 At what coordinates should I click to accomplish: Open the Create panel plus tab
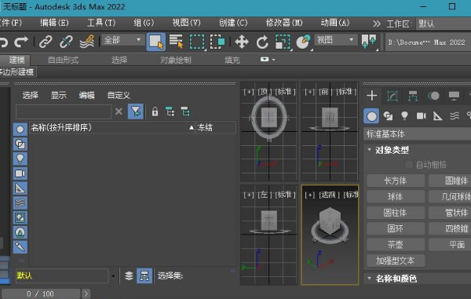[x=372, y=96]
